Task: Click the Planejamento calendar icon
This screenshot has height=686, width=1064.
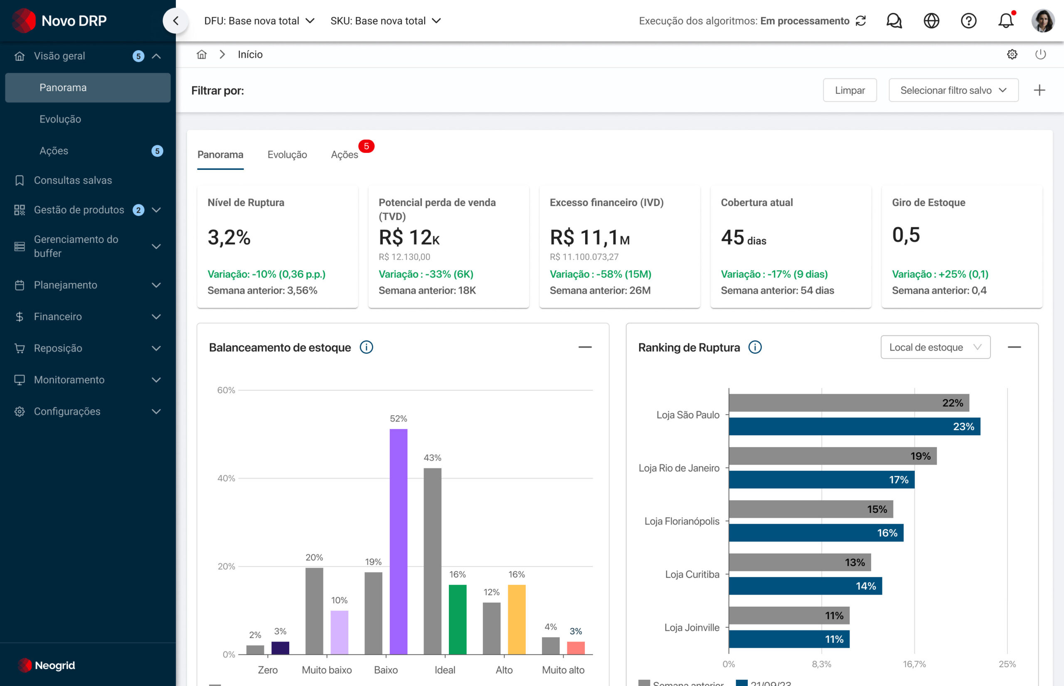Action: click(x=19, y=285)
